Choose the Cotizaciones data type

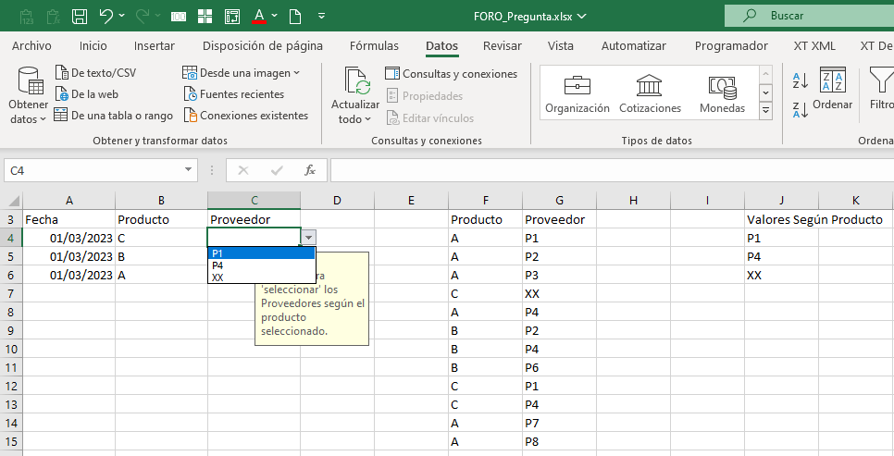click(650, 93)
